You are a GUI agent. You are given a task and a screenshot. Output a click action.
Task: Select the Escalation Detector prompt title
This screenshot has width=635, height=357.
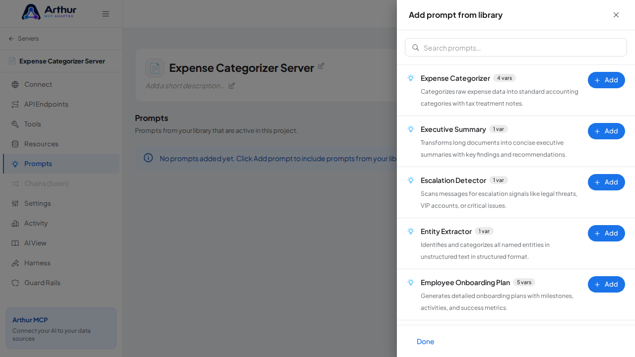[453, 180]
